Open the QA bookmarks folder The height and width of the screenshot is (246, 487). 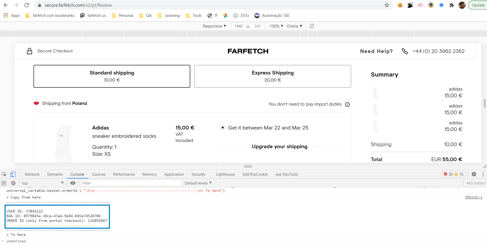coord(145,16)
